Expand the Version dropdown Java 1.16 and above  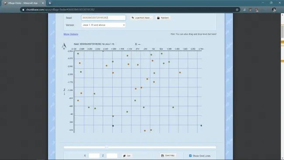coord(104,25)
